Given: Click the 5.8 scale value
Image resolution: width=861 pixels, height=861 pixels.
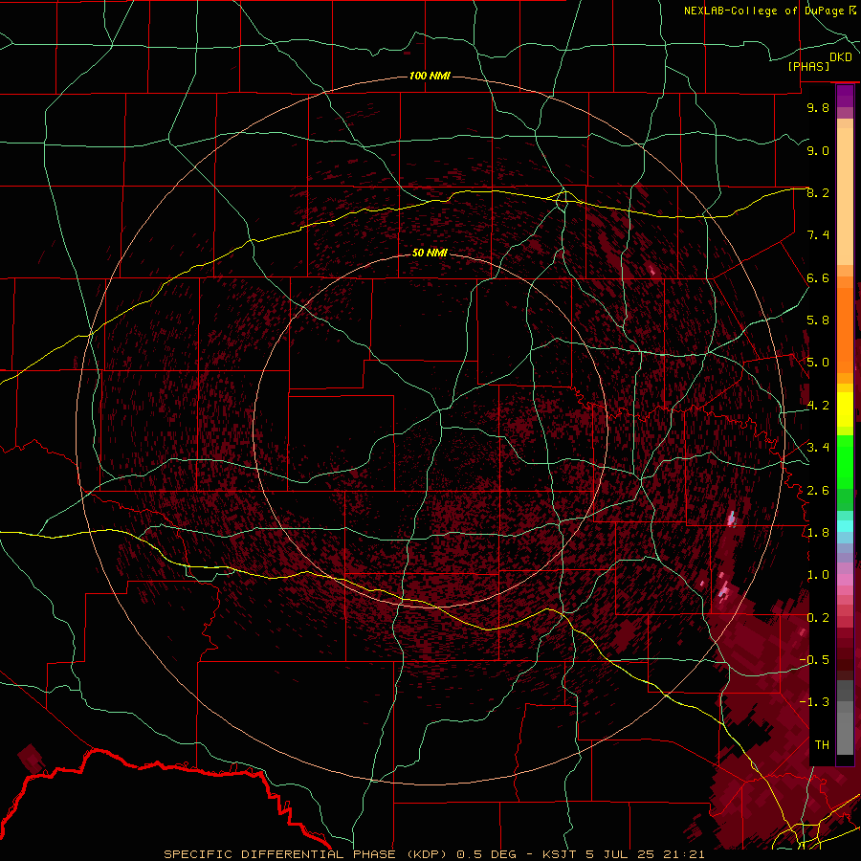Looking at the screenshot, I should [x=818, y=320].
